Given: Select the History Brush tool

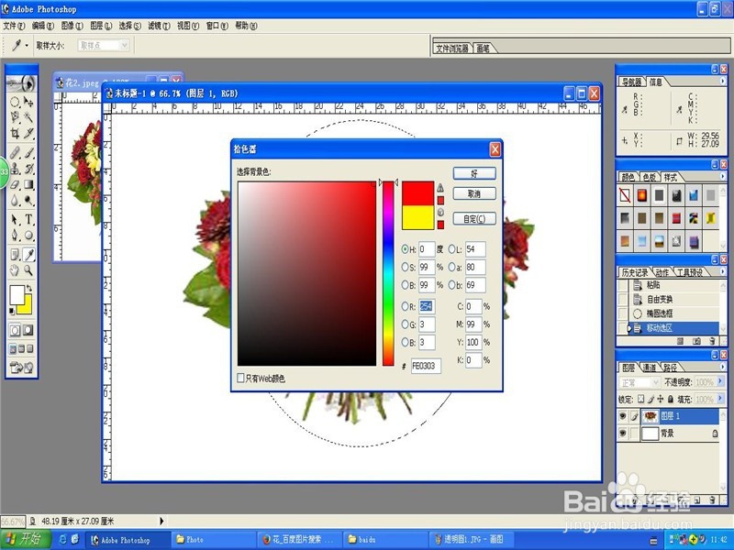Looking at the screenshot, I should (28, 169).
